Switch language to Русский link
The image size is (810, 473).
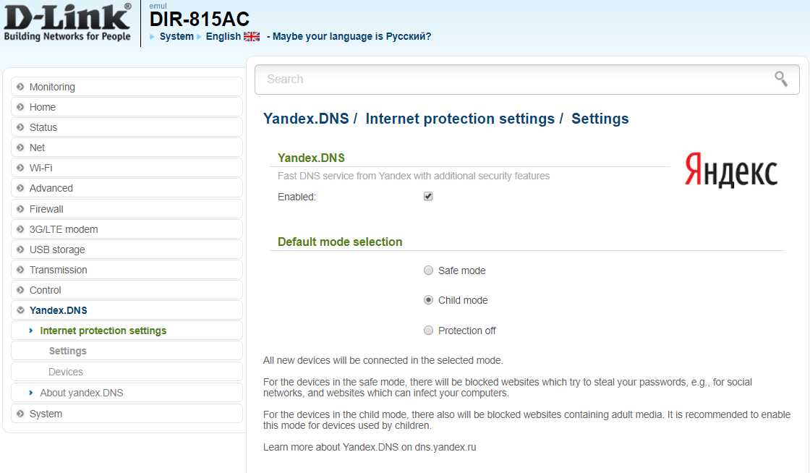(x=405, y=37)
